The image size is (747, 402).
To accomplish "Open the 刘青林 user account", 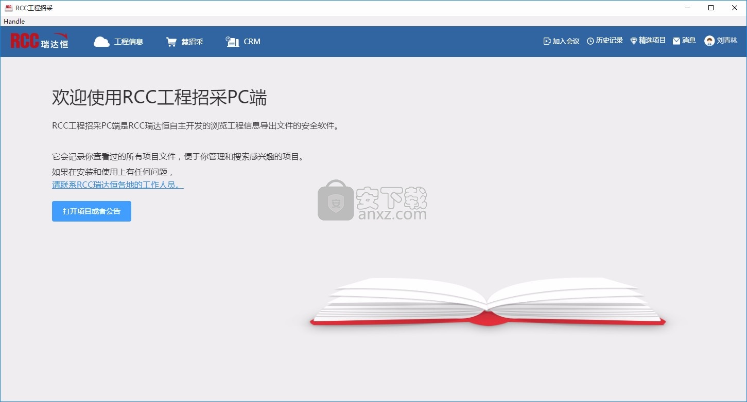I will point(727,41).
